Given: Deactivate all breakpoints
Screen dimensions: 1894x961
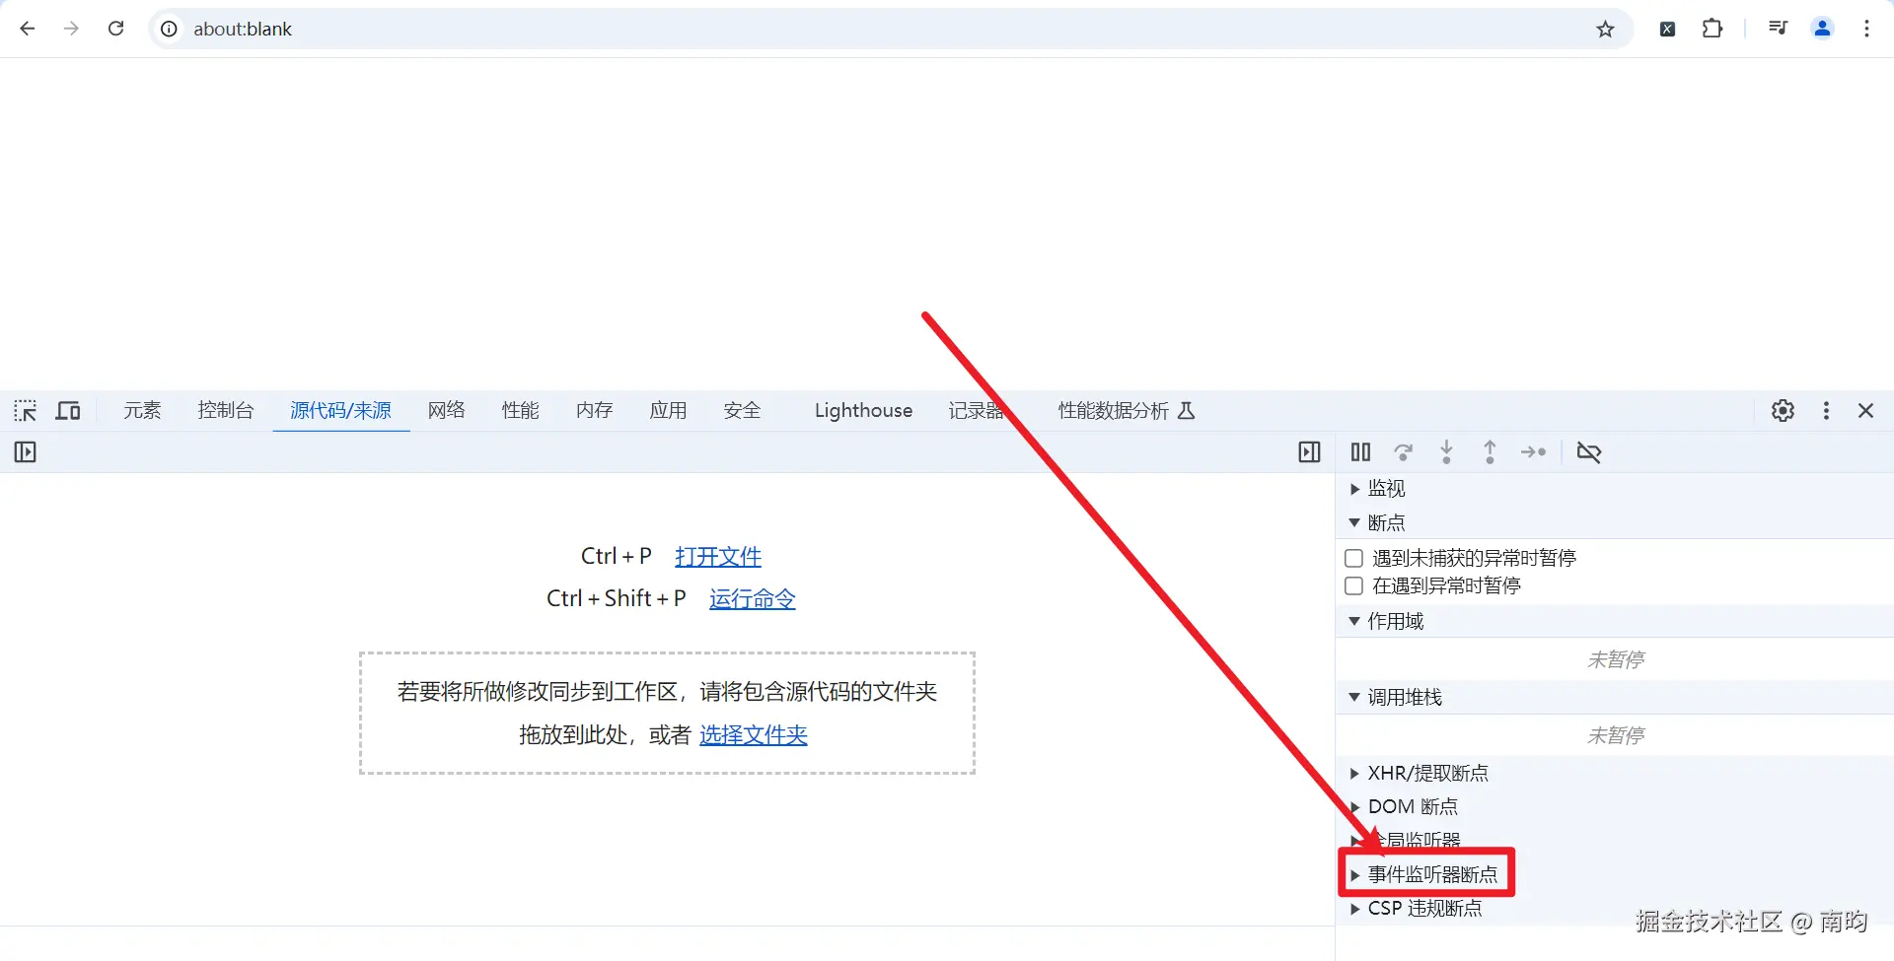Looking at the screenshot, I should [x=1589, y=451].
